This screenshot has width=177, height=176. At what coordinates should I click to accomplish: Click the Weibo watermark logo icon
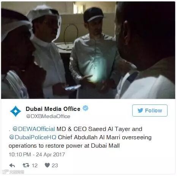(6, 171)
